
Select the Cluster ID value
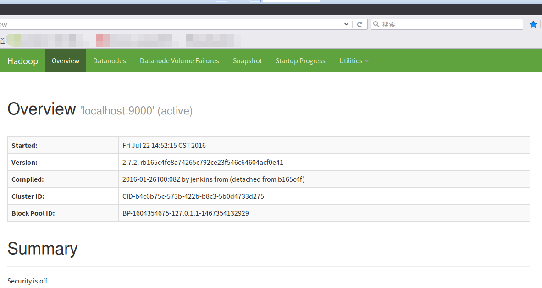click(x=193, y=196)
